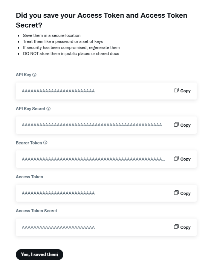
Task: Click the info icon next to API Key
Action: 34,75
